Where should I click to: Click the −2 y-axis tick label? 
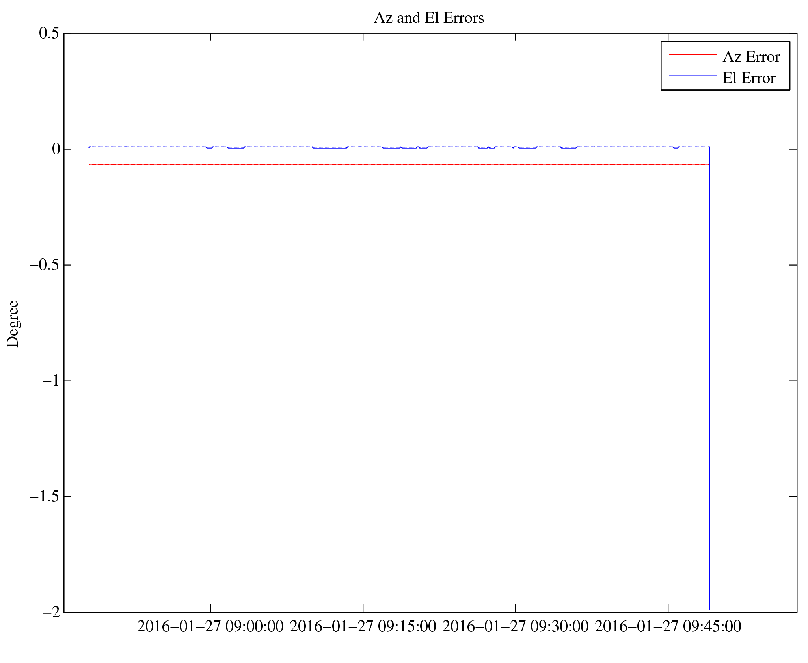pyautogui.click(x=51, y=612)
